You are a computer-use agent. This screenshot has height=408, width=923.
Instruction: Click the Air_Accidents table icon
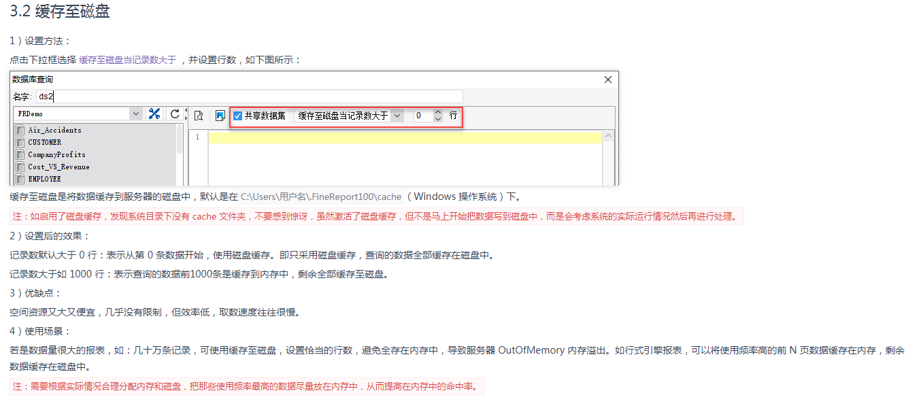click(x=20, y=130)
